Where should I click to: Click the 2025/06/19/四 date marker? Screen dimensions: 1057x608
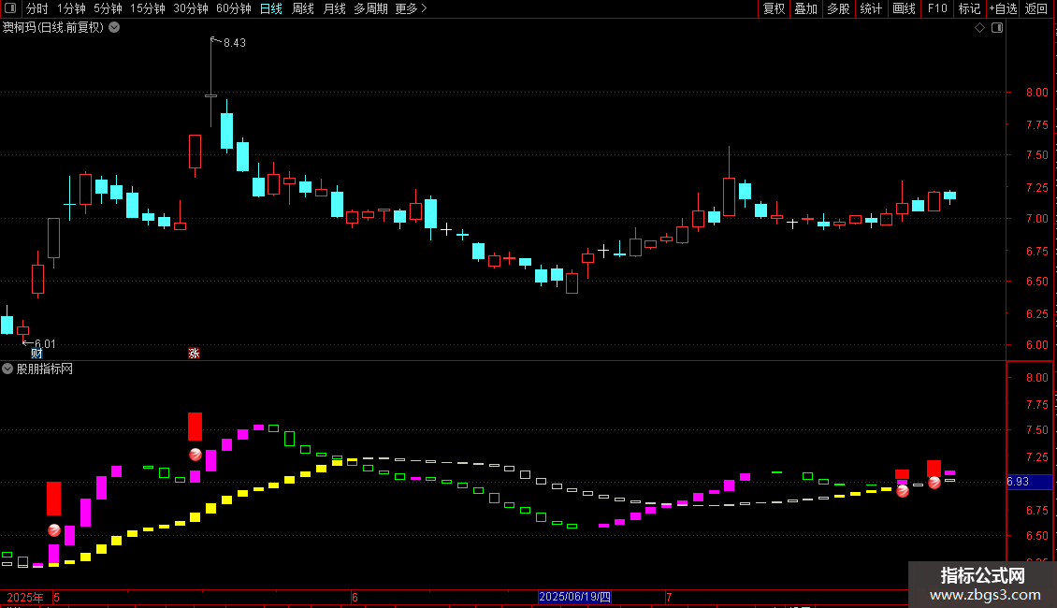tap(574, 597)
